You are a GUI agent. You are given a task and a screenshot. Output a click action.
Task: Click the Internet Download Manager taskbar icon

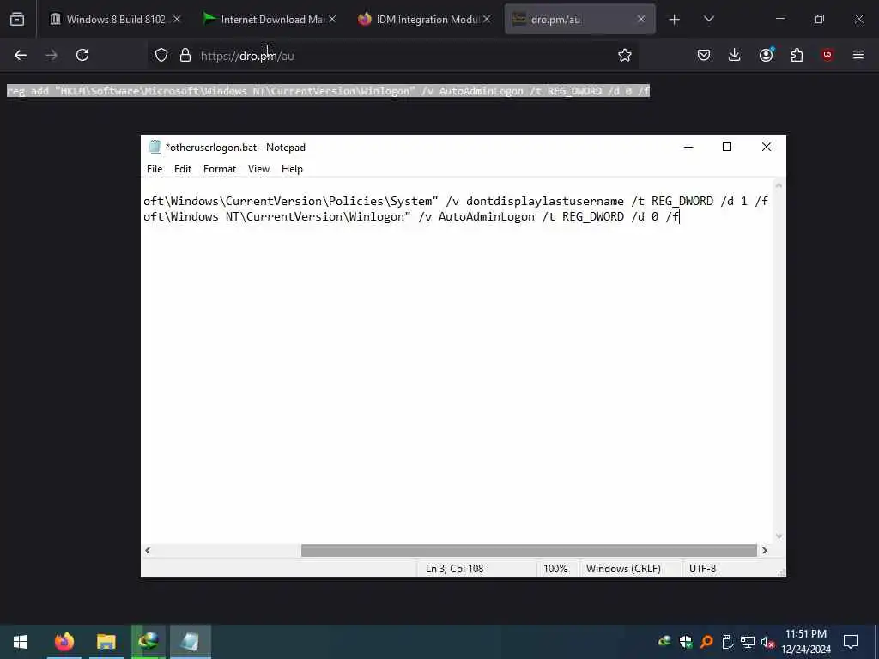148,642
